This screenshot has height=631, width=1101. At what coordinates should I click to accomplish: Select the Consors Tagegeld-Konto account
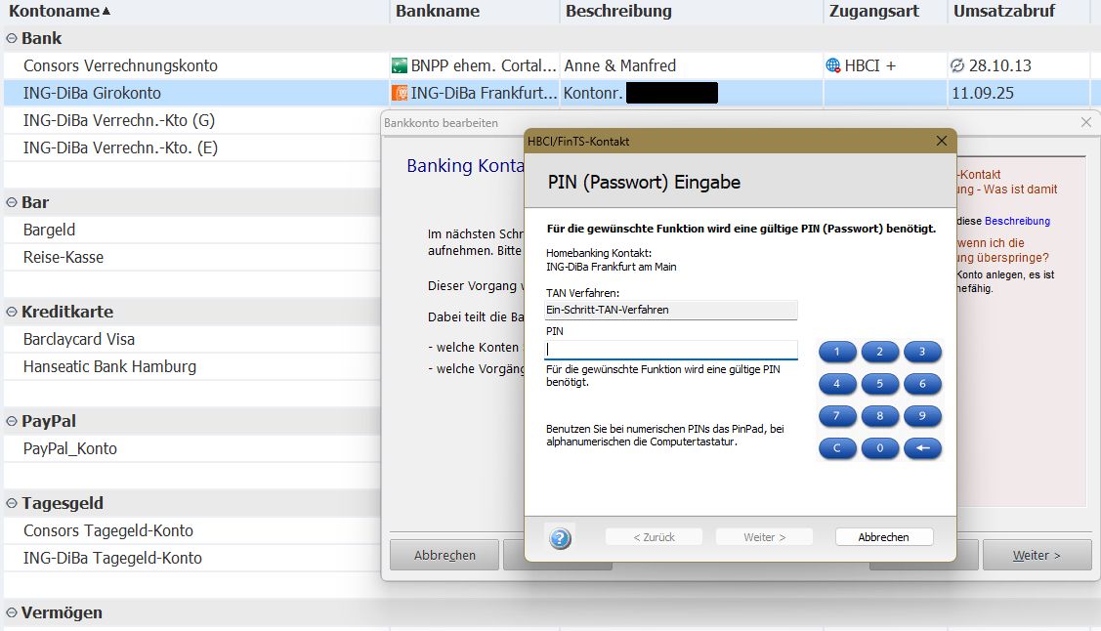tap(191, 530)
